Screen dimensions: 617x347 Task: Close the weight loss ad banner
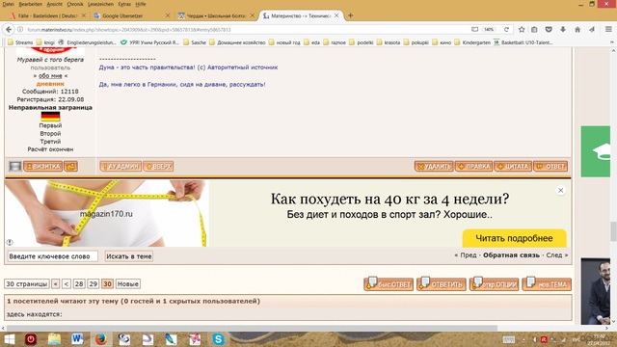point(560,191)
